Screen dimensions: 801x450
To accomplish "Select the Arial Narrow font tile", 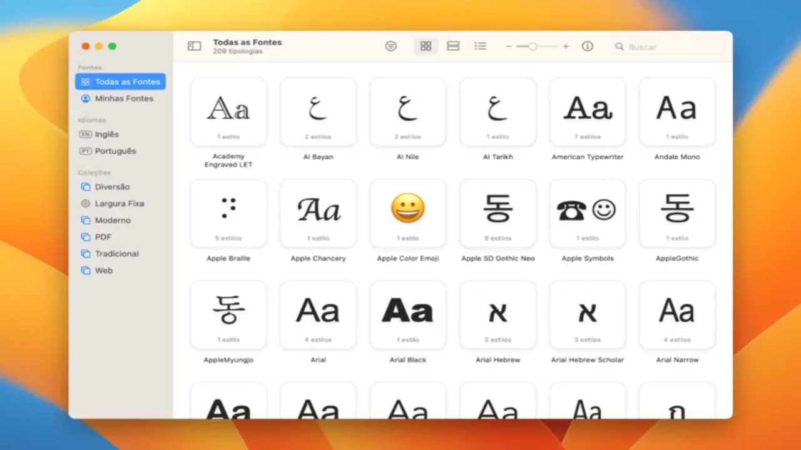I will pos(677,315).
